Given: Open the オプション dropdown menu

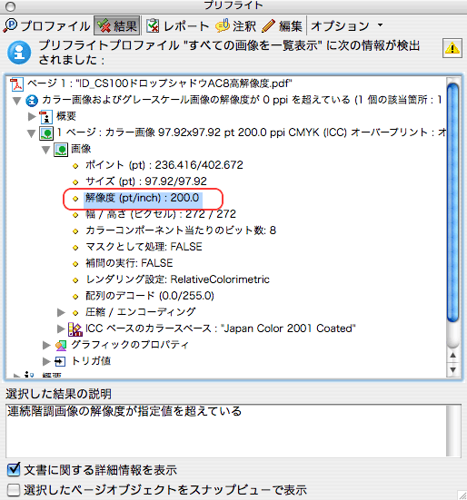Looking at the screenshot, I should click(346, 25).
